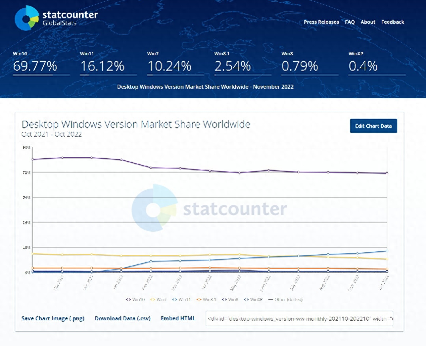Open the FAQ page
426x346 pixels.
(349, 22)
